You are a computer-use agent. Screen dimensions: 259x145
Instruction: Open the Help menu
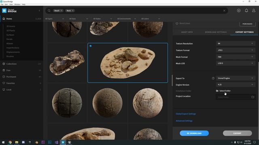click(23, 4)
